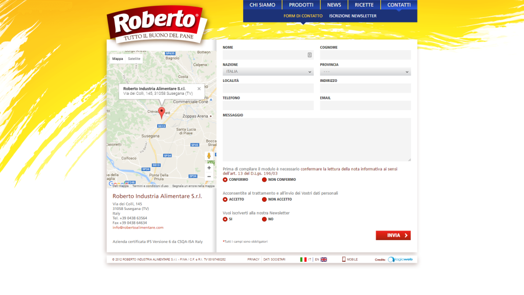
Task: Click the Susegana town label on the map
Action: point(150,136)
